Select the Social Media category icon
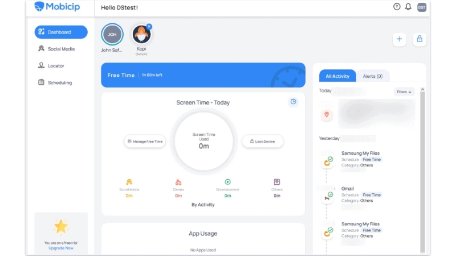 (129, 182)
